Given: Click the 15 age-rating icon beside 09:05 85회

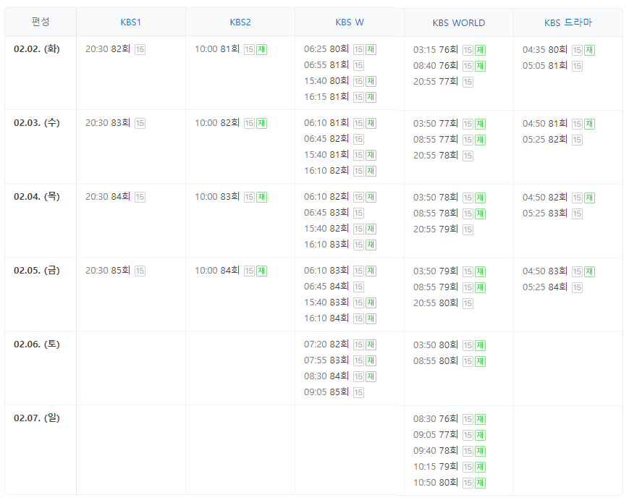Looking at the screenshot, I should [x=358, y=392].
